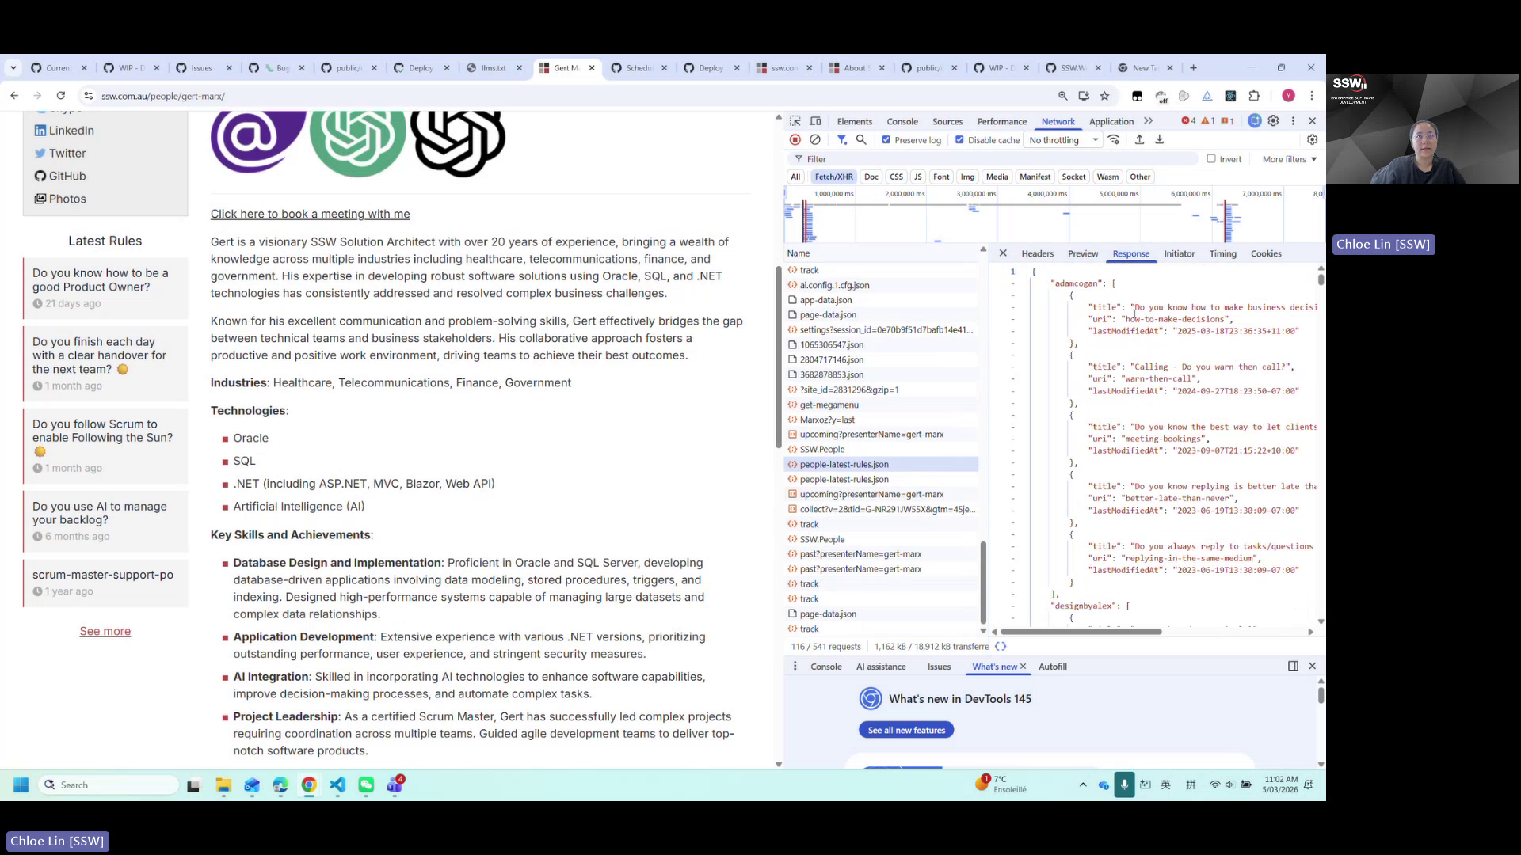Toggle drawer dock layout icon

[1293, 667]
